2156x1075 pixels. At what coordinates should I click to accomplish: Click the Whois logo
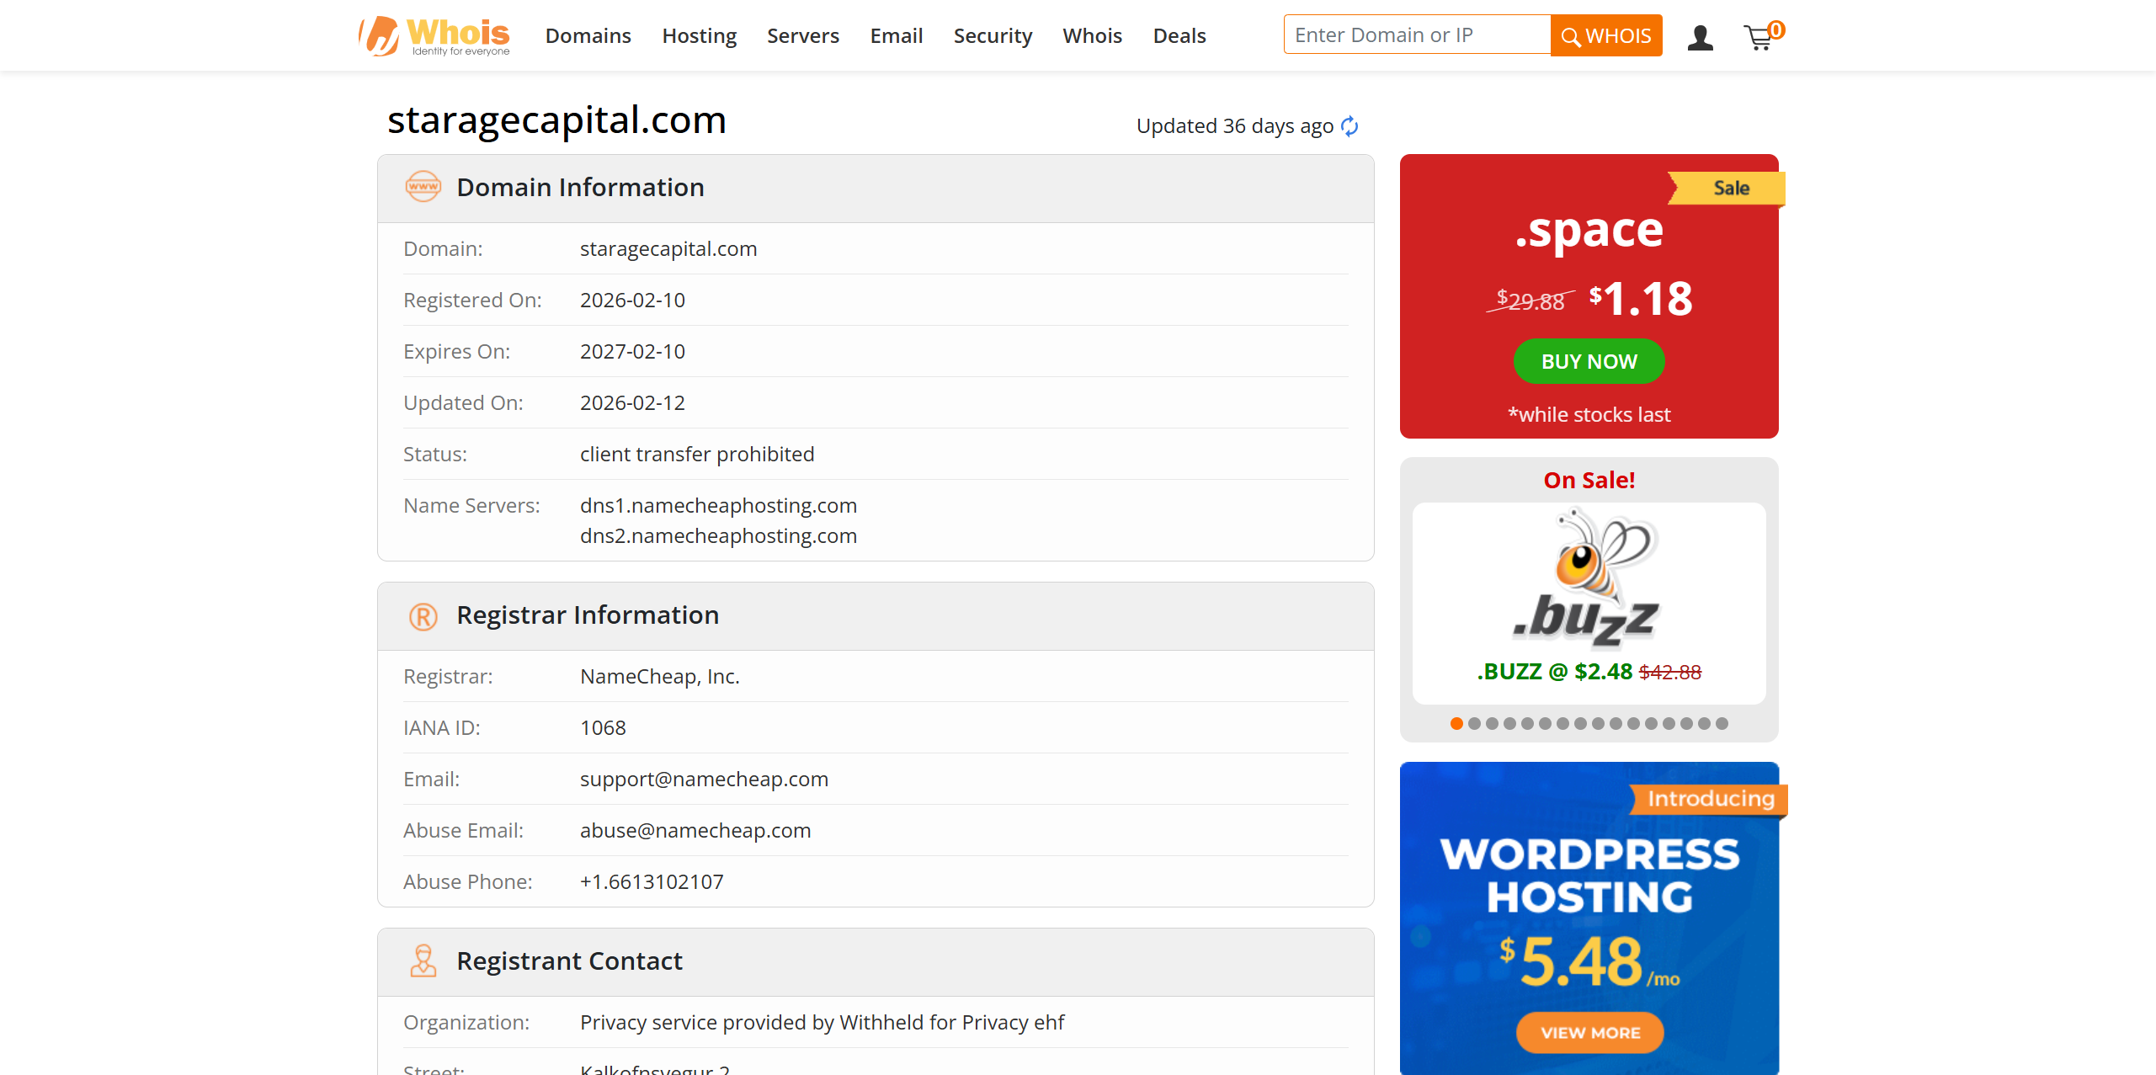pos(434,36)
